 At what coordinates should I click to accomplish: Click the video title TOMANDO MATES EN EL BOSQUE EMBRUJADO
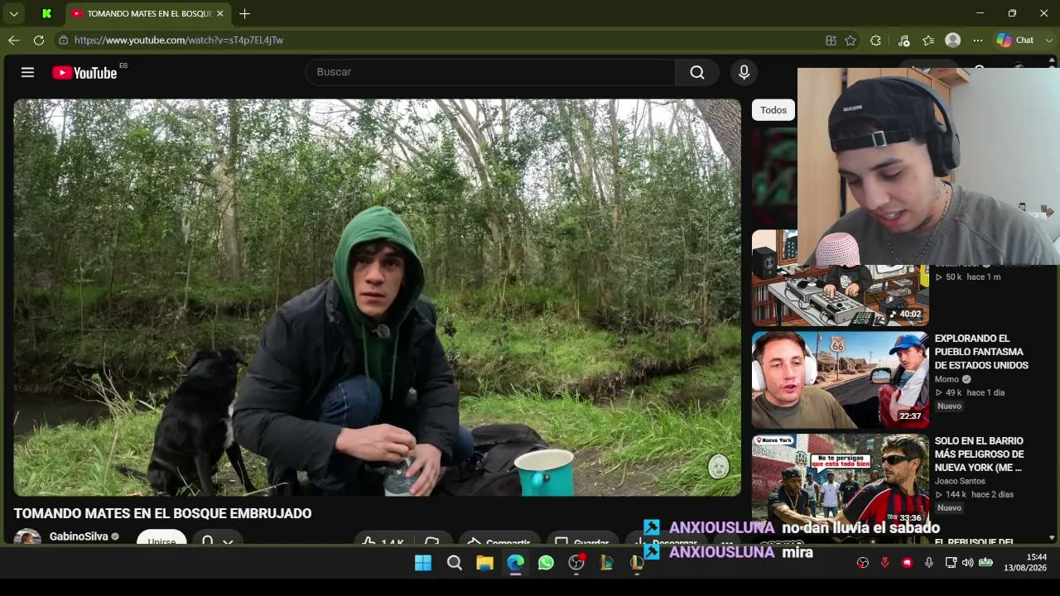pos(162,514)
